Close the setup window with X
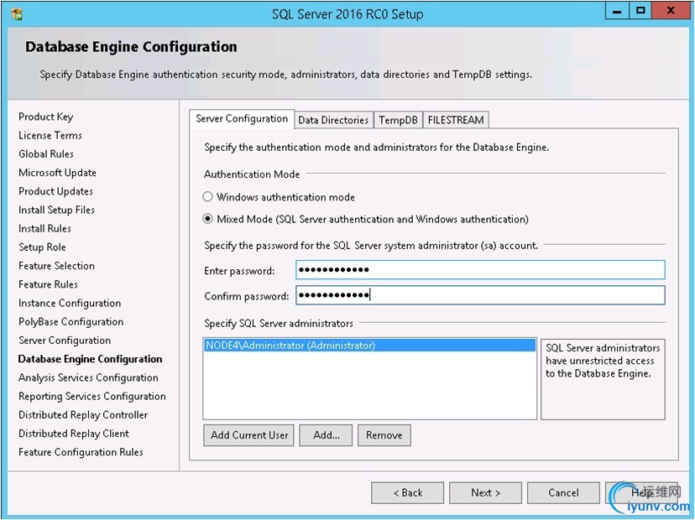Viewport: 695px width, 520px height. pos(669,11)
